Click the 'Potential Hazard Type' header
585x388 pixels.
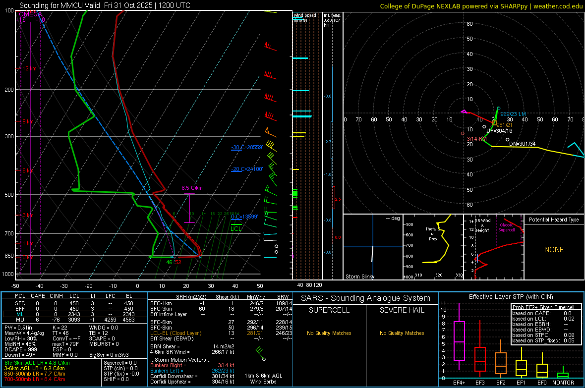click(554, 220)
